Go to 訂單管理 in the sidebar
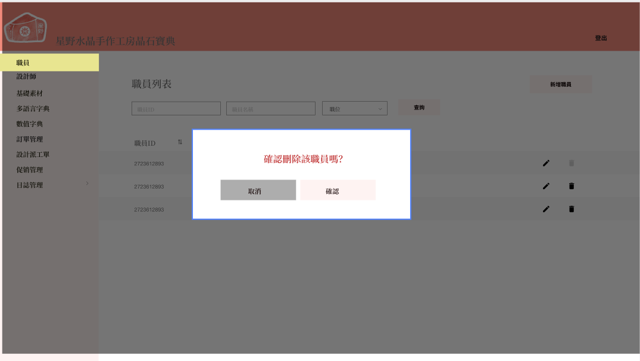 [30, 139]
